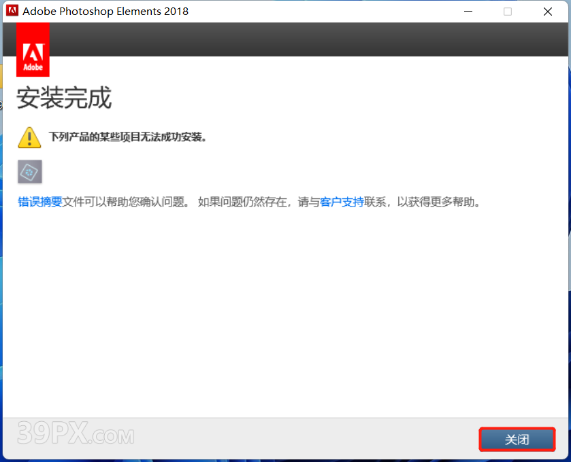Click the red Adobe logo

coord(33,50)
